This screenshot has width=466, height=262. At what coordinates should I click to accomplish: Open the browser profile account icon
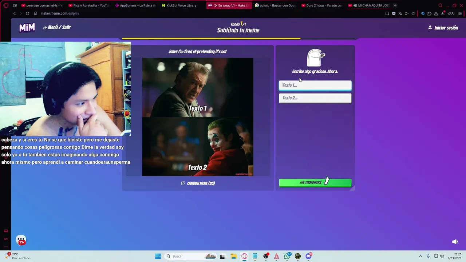click(x=436, y=13)
